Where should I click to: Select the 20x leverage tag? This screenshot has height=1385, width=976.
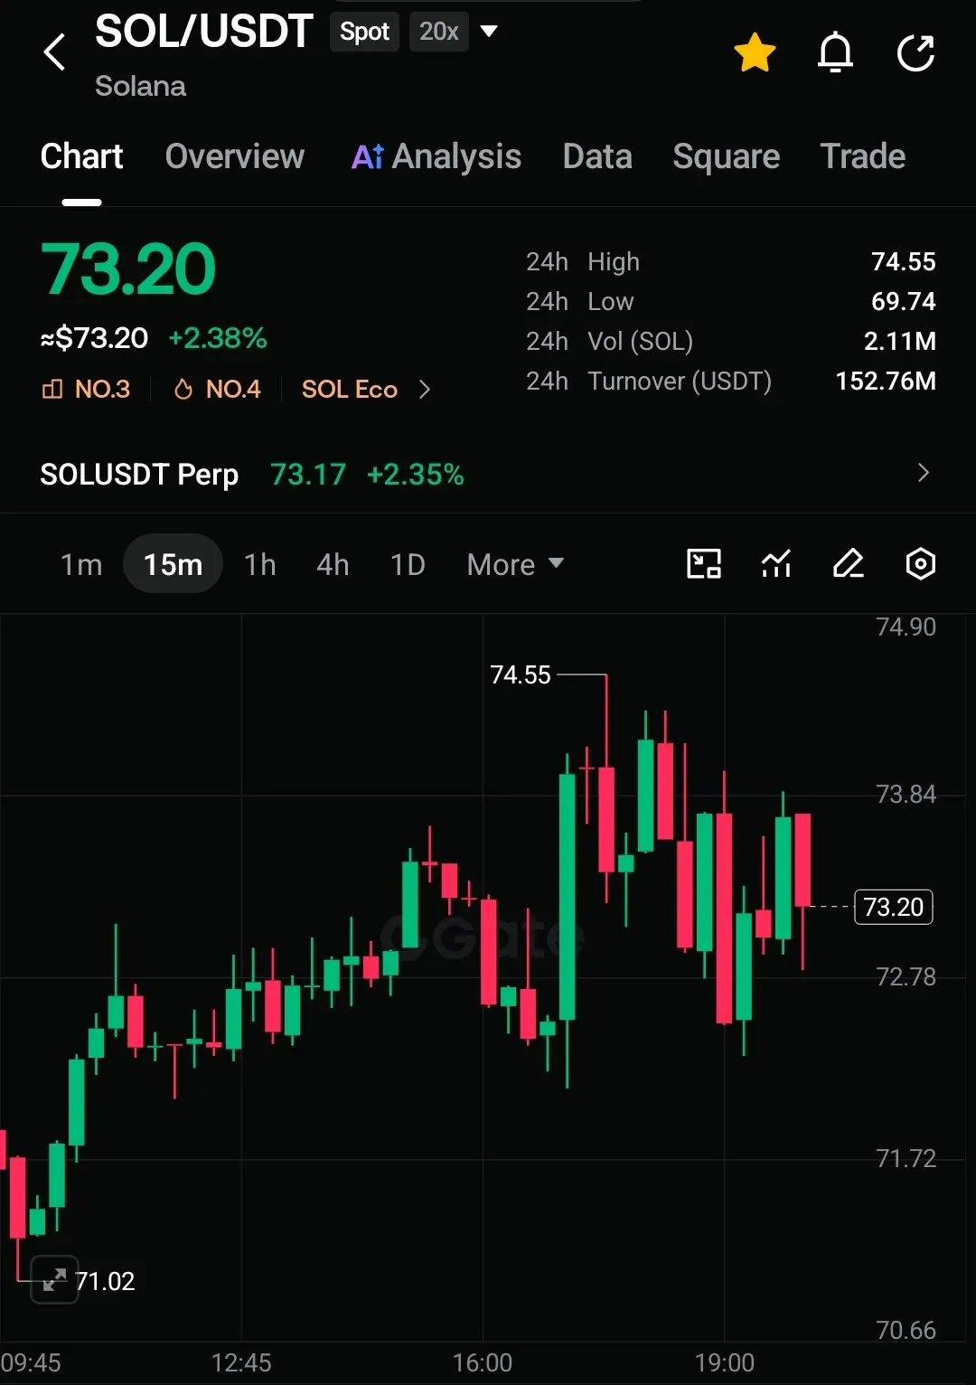point(439,32)
